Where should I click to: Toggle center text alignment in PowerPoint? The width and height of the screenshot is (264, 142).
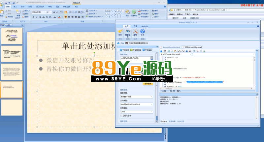click(x=69, y=17)
